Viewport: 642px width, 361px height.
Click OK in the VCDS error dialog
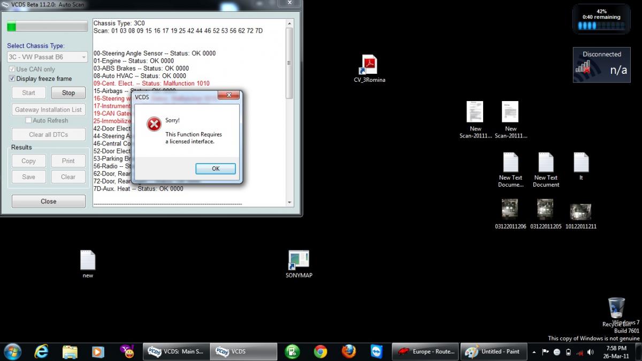point(216,168)
